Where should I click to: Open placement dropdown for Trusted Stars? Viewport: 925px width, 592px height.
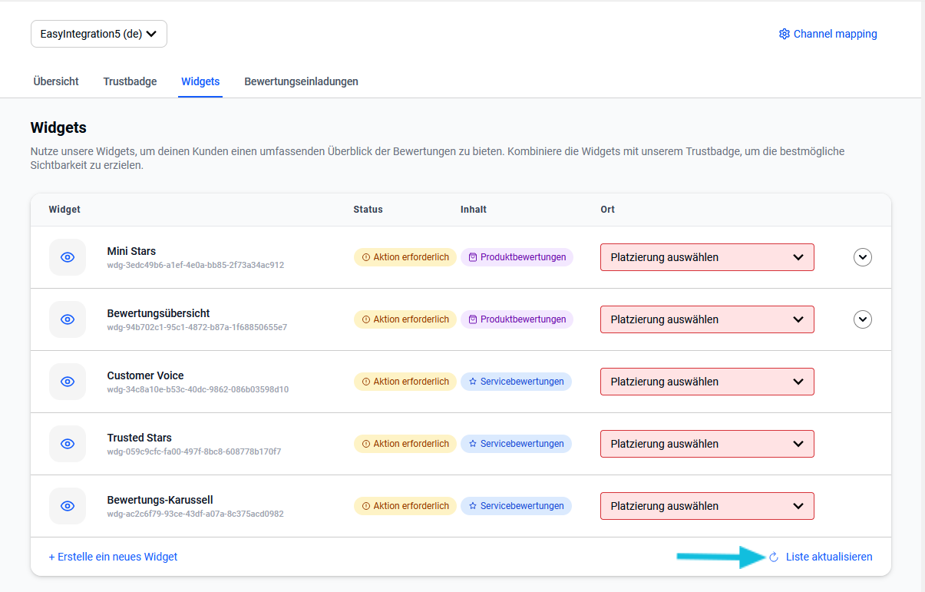click(706, 444)
